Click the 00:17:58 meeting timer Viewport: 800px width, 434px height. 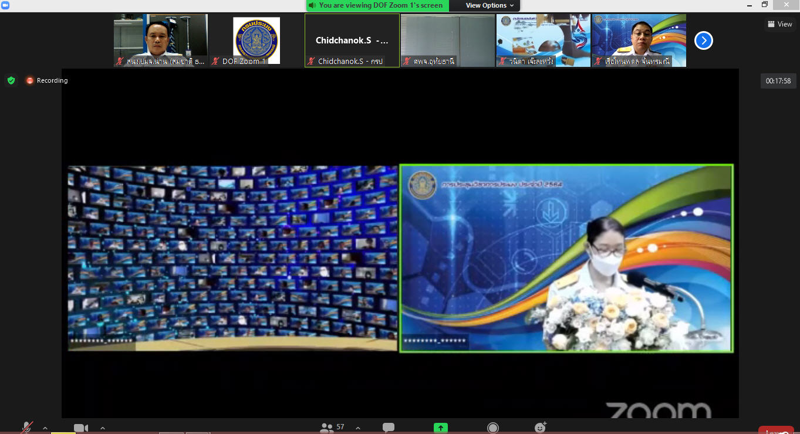point(778,81)
